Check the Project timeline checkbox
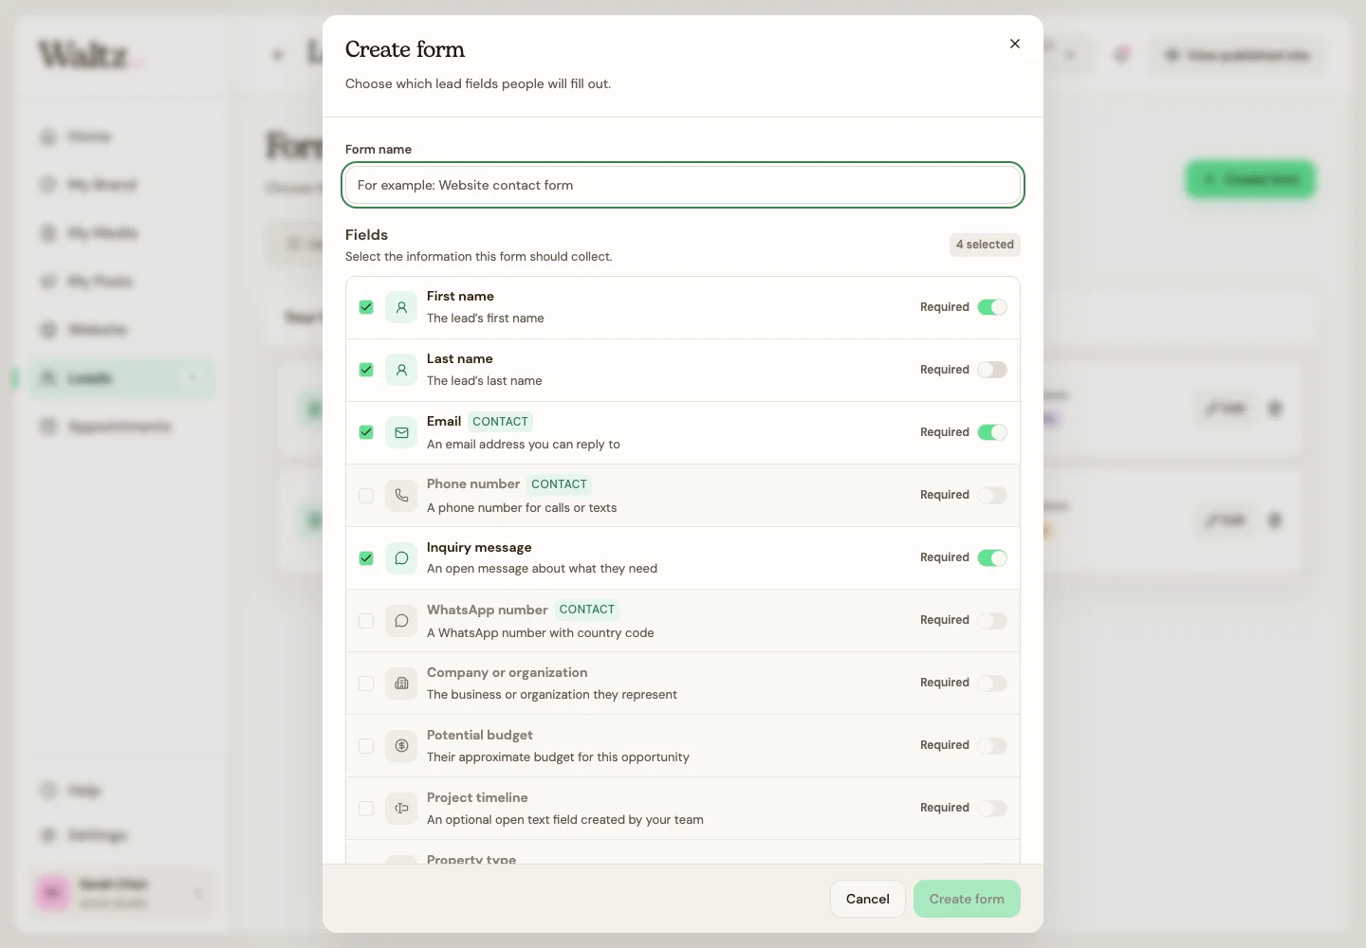 (366, 808)
